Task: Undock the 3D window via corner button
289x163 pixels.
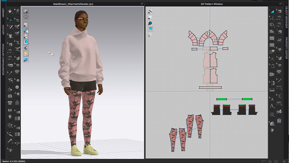Action: click(142, 4)
